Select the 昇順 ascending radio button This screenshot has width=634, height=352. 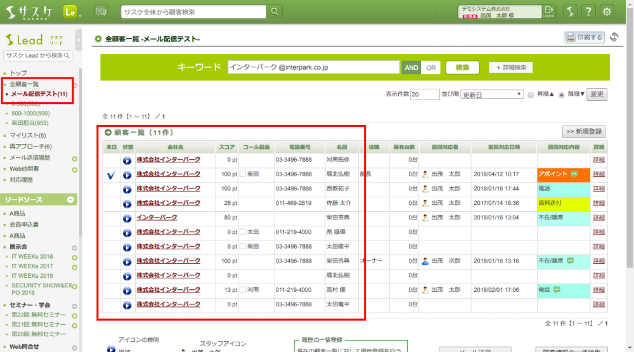tap(530, 95)
